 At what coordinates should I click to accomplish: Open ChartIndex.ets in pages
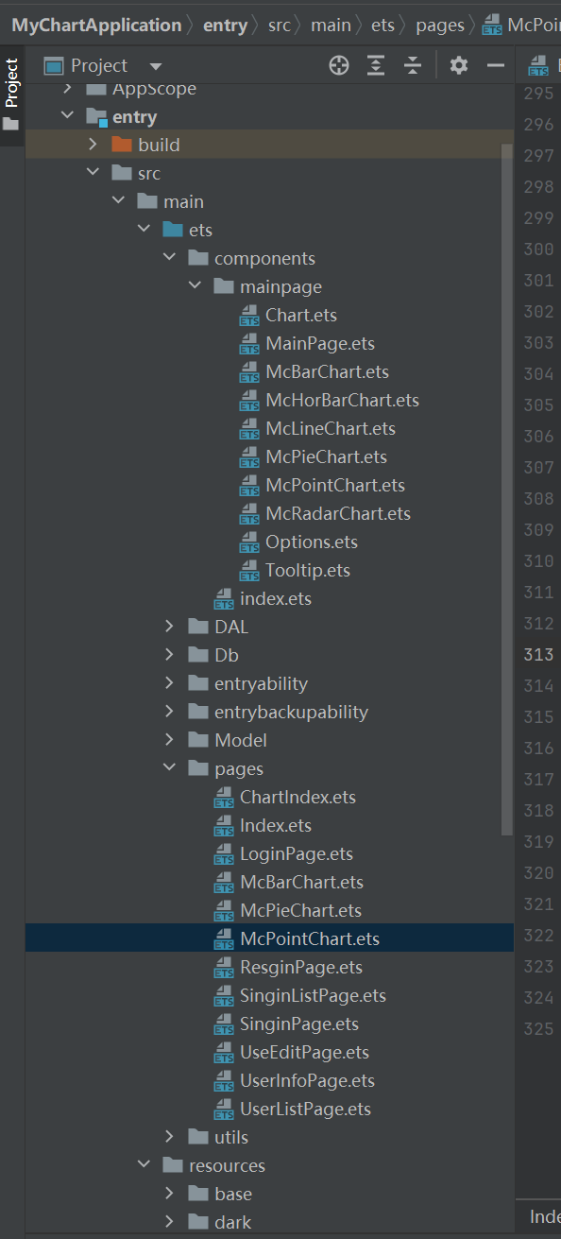pos(297,797)
